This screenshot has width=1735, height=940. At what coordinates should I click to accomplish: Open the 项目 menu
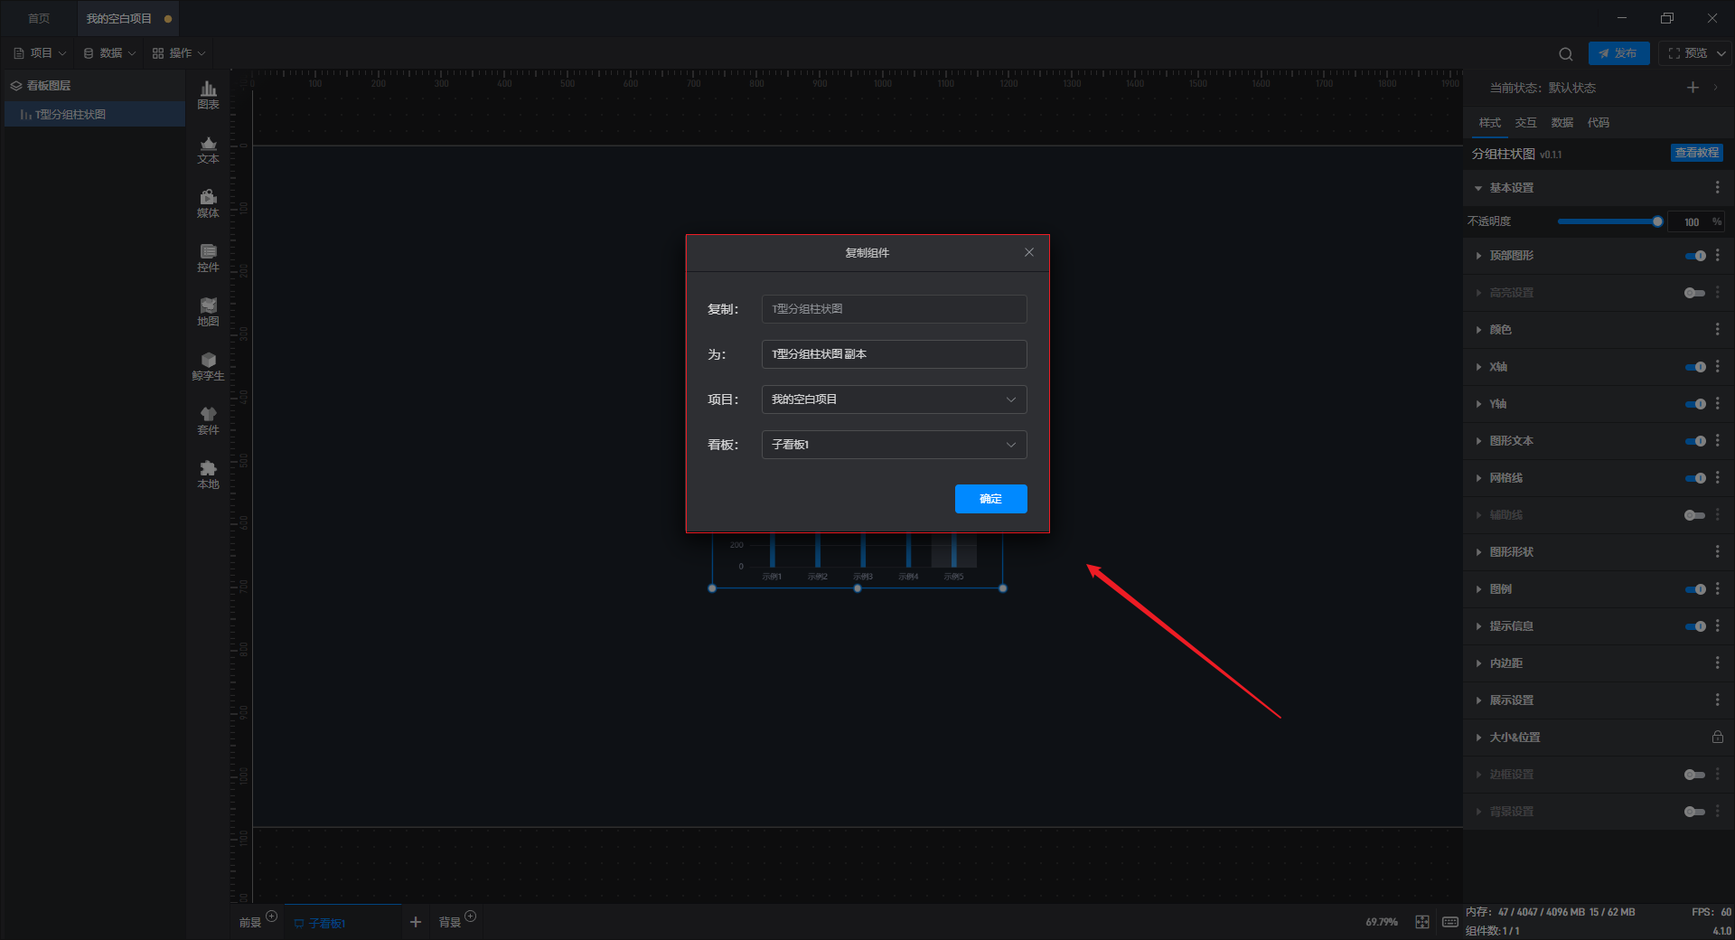(40, 53)
